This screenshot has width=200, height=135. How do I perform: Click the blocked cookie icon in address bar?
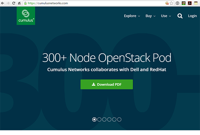167,3
